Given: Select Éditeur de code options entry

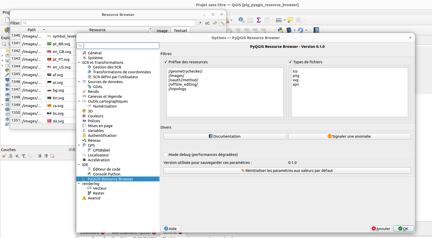Looking at the screenshot, I should pyautogui.click(x=107, y=169).
